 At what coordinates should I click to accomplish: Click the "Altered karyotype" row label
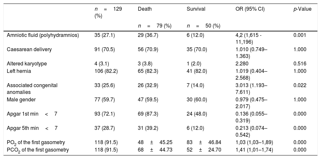pos(27,64)
